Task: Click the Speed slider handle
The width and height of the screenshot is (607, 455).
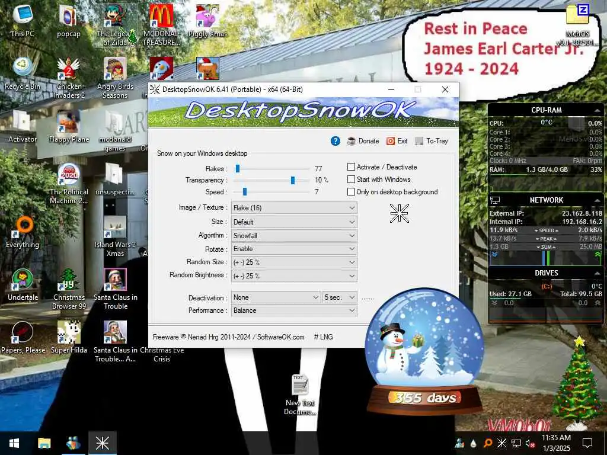Action: pos(245,191)
